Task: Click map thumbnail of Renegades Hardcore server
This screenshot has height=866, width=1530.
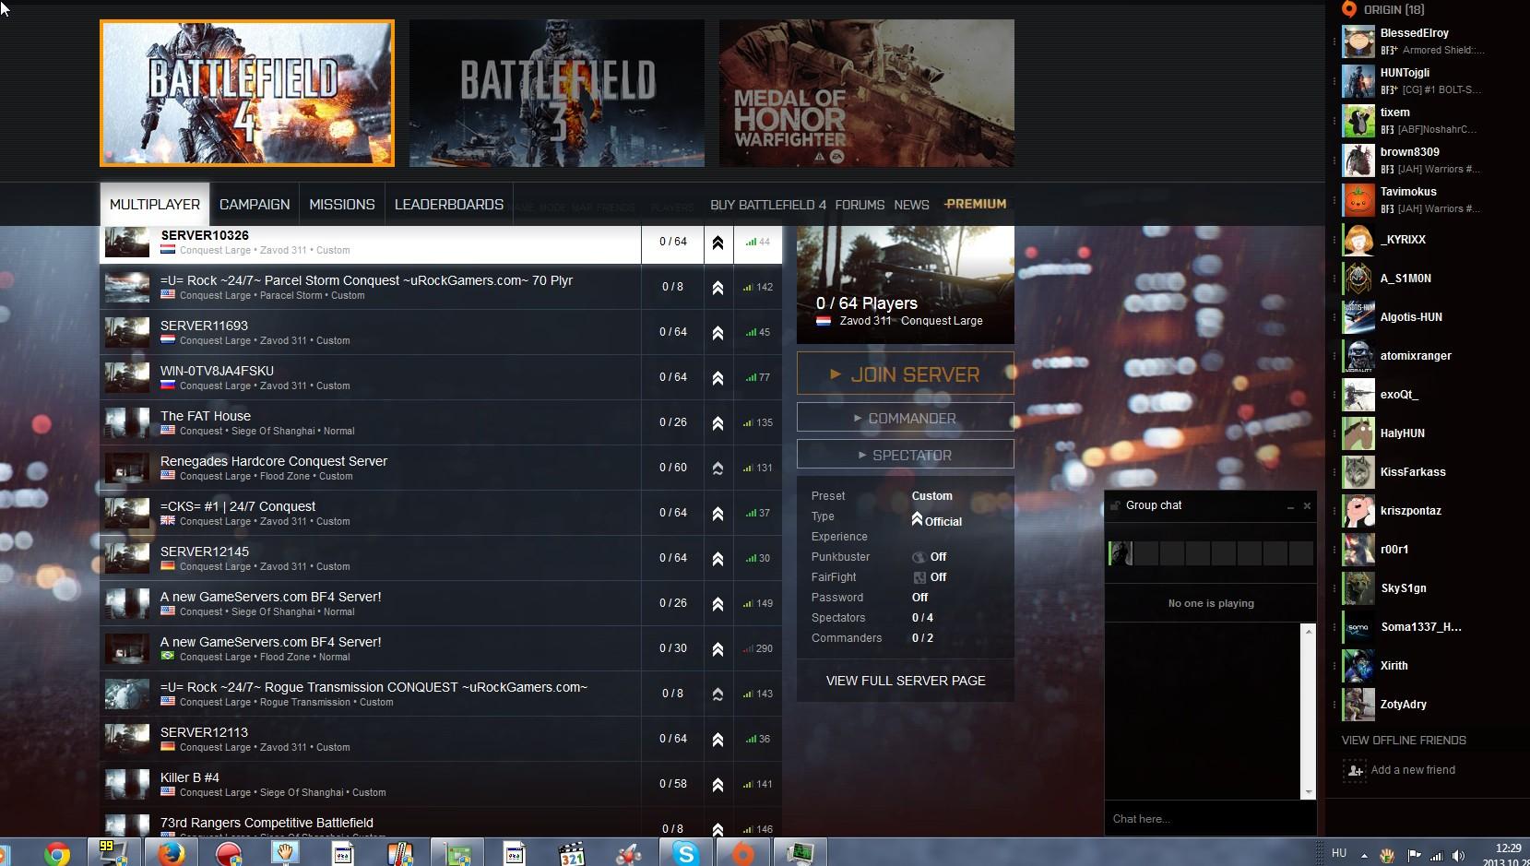Action: click(x=126, y=468)
